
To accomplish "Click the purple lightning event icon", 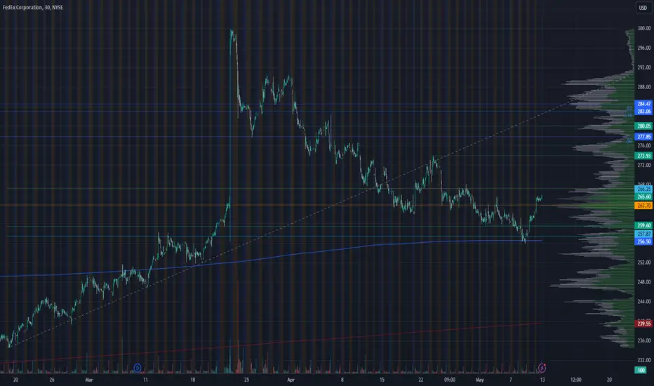I will click(542, 368).
